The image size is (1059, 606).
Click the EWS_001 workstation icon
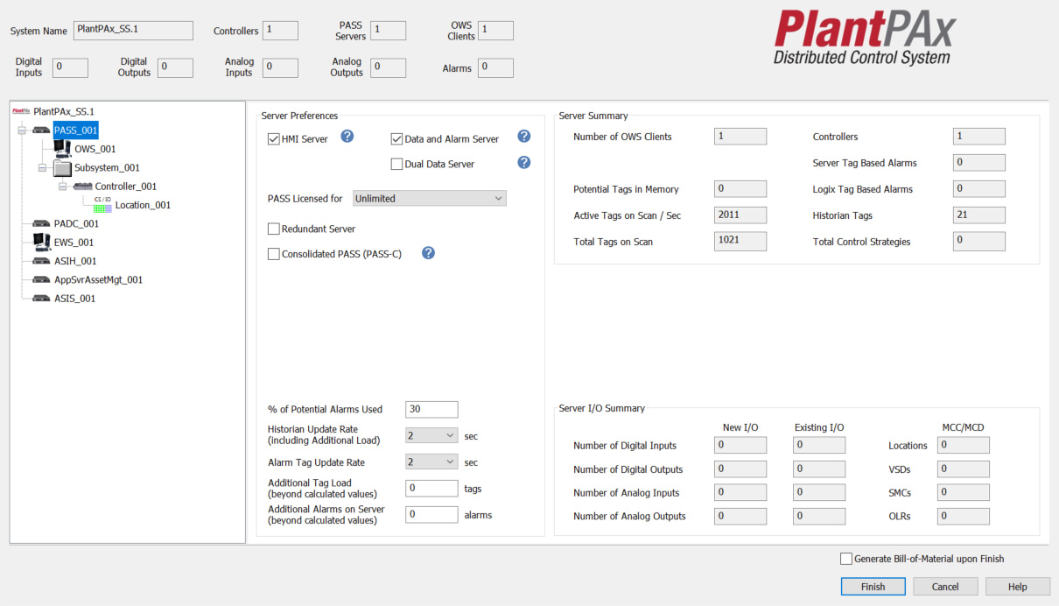click(41, 242)
